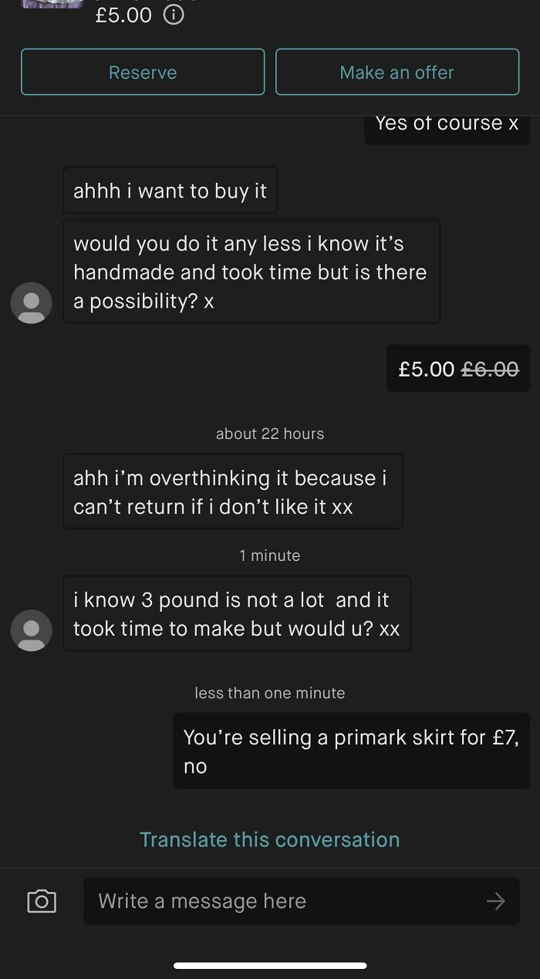Click the Write a message here field
The height and width of the screenshot is (979, 540).
[270, 900]
